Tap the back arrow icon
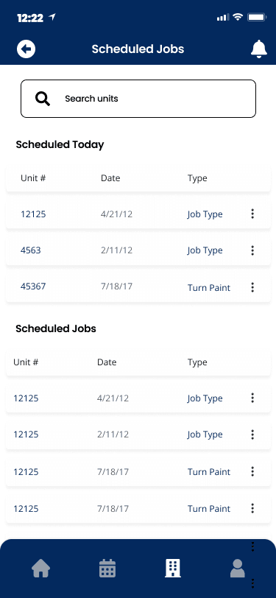The image size is (276, 598). [x=26, y=49]
